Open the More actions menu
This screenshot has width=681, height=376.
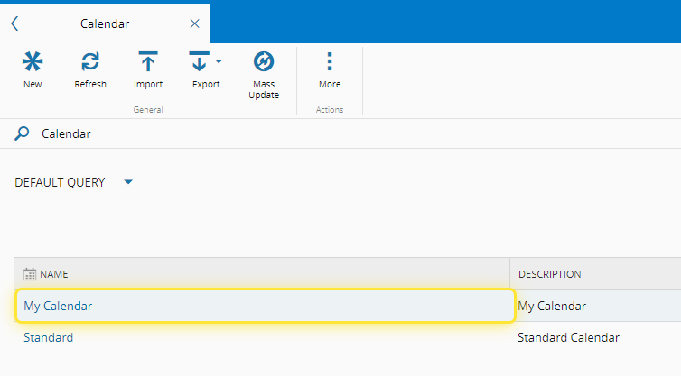(x=330, y=62)
